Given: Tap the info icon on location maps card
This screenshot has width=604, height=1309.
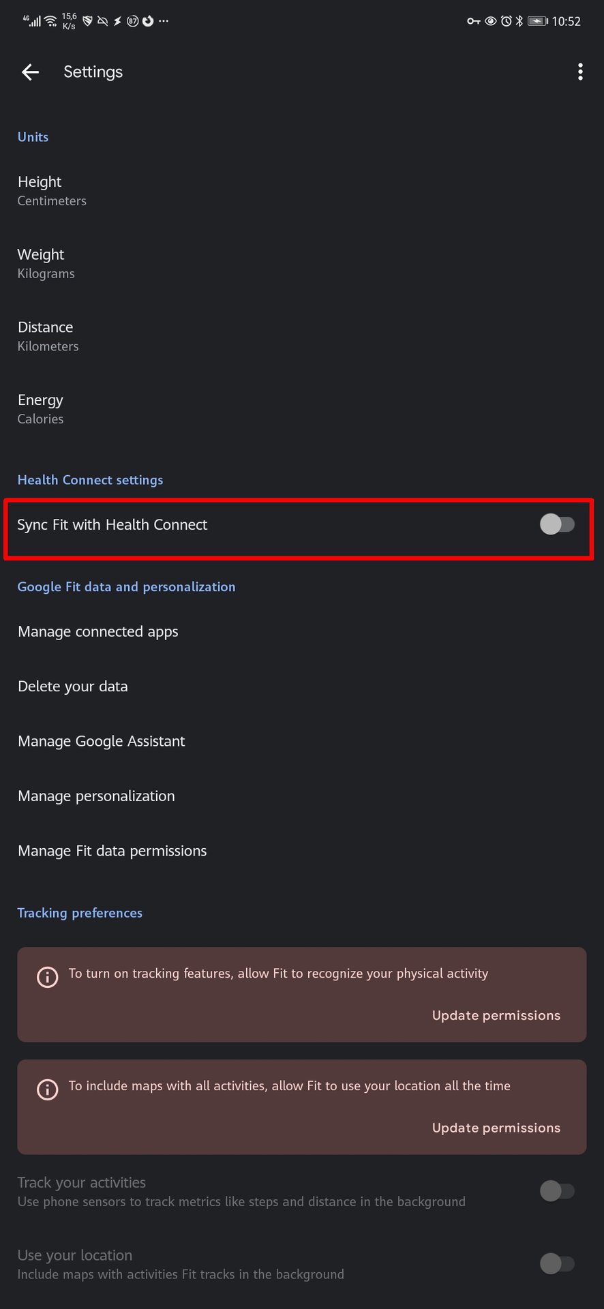Looking at the screenshot, I should click(x=47, y=1089).
